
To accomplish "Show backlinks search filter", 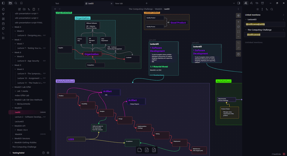I will point(272,9).
